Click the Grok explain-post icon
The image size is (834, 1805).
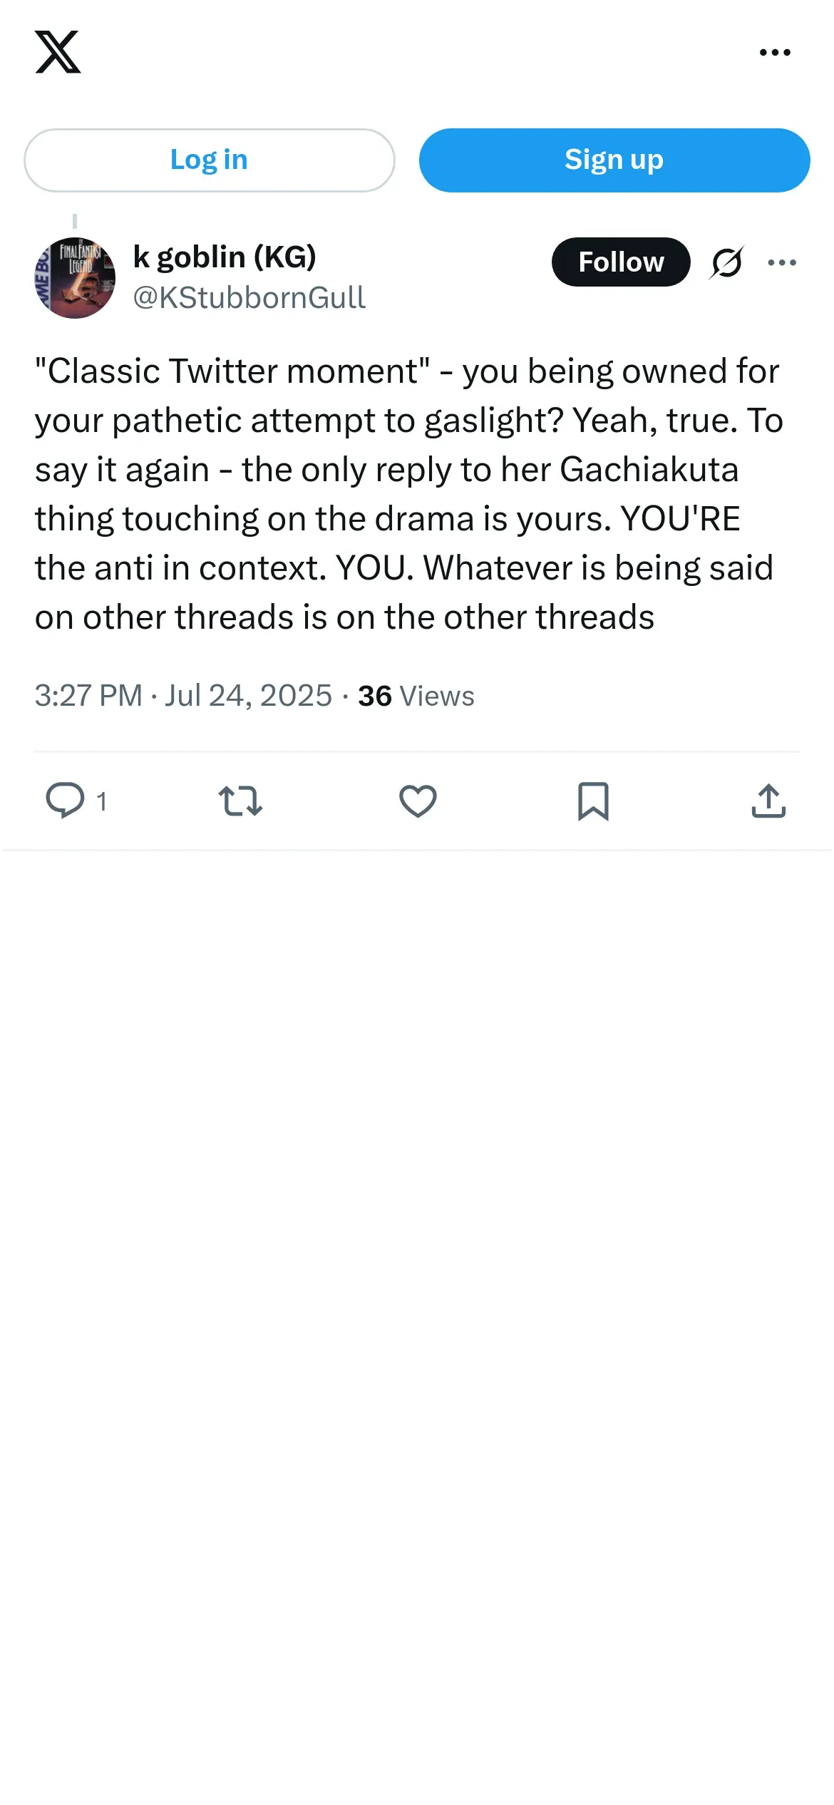point(726,262)
